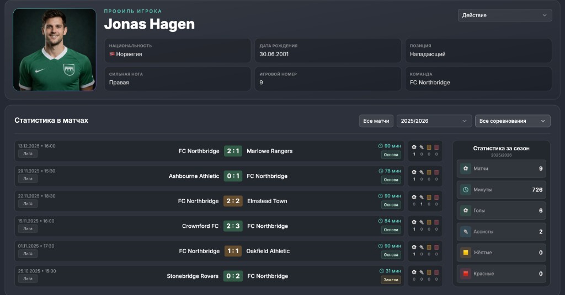Click the Лига tag on the 13.12.2025 match
Screen dimensions: 565x295
pyautogui.click(x=28, y=154)
